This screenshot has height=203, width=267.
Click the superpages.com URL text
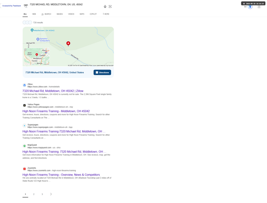click(50, 127)
